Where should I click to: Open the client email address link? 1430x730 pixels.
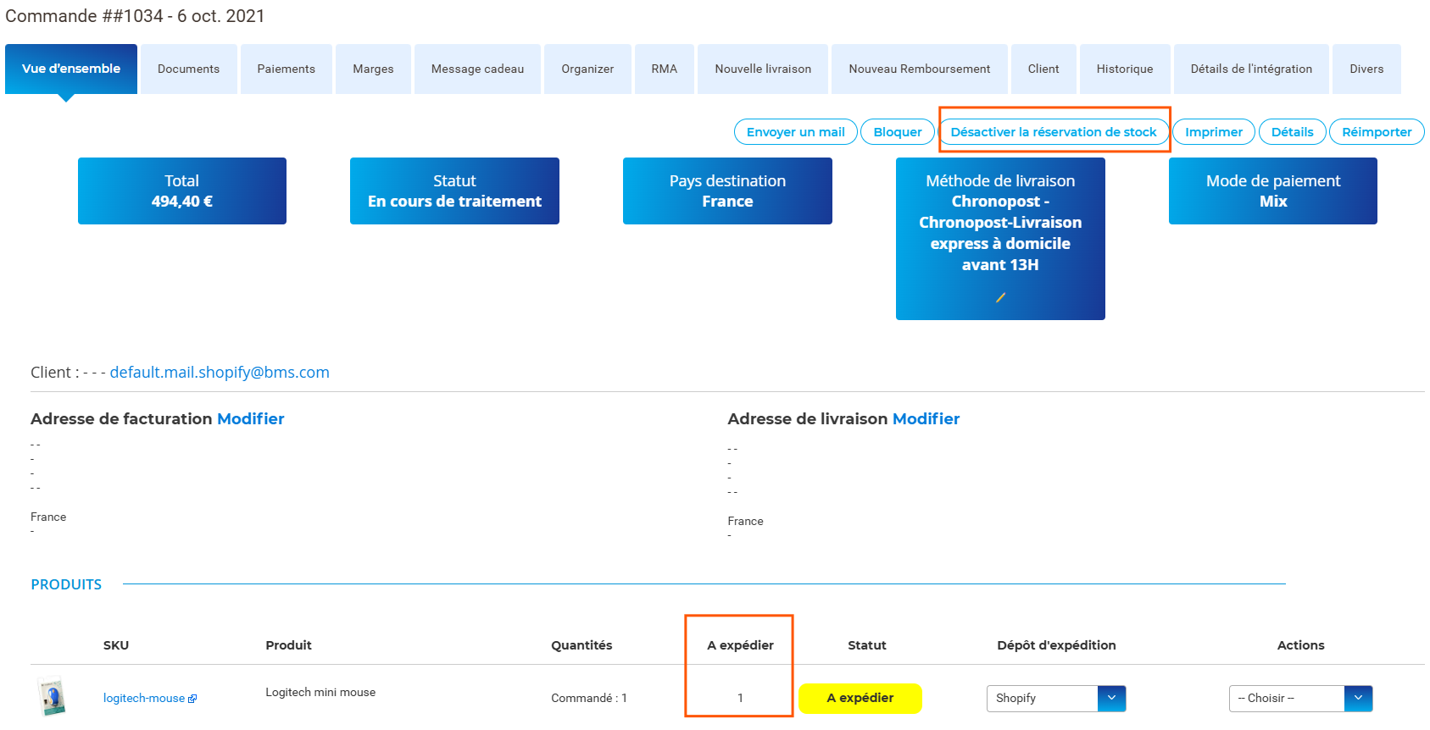[220, 373]
